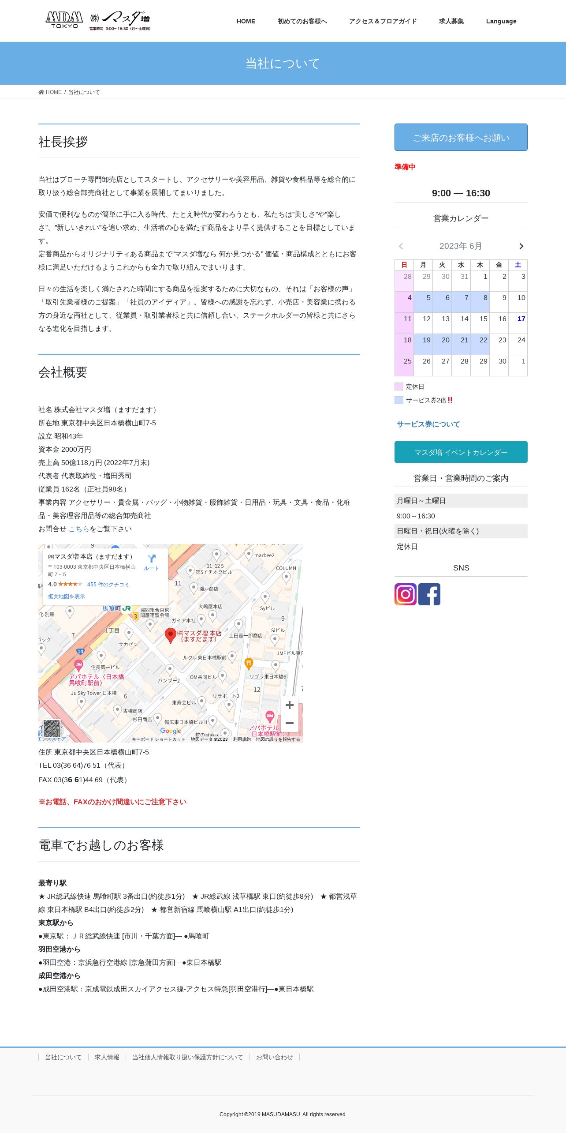
Task: Click the 準備中 status text
Action: click(405, 167)
